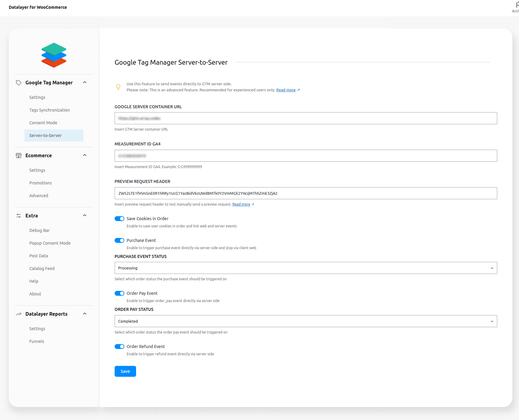Click the Datalayer stacked layers logo
The width and height of the screenshot is (519, 420).
pos(54,55)
